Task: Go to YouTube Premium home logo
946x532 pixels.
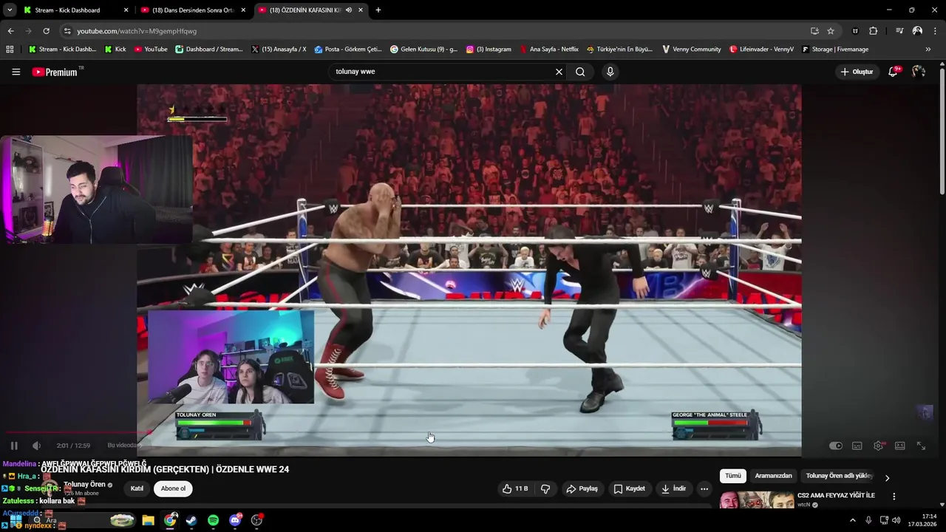Action: (55, 72)
